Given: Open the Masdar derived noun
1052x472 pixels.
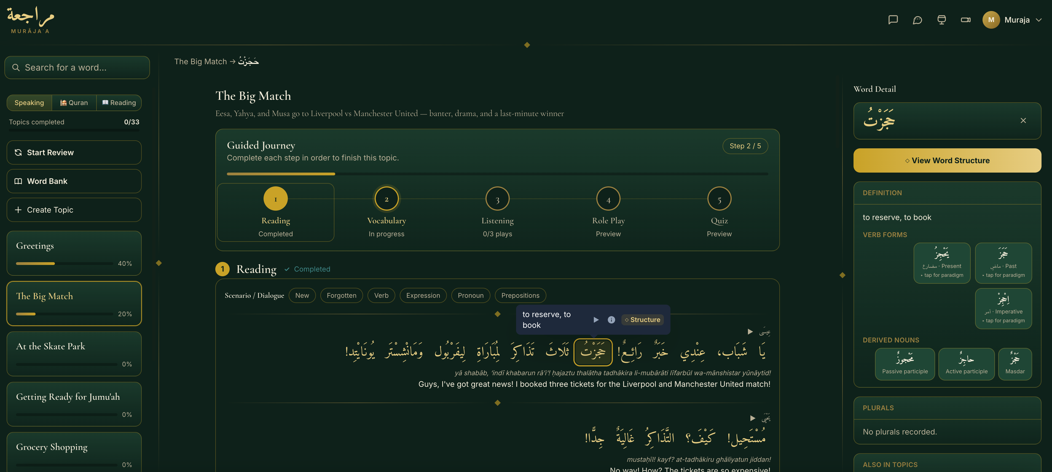Looking at the screenshot, I should 1015,364.
